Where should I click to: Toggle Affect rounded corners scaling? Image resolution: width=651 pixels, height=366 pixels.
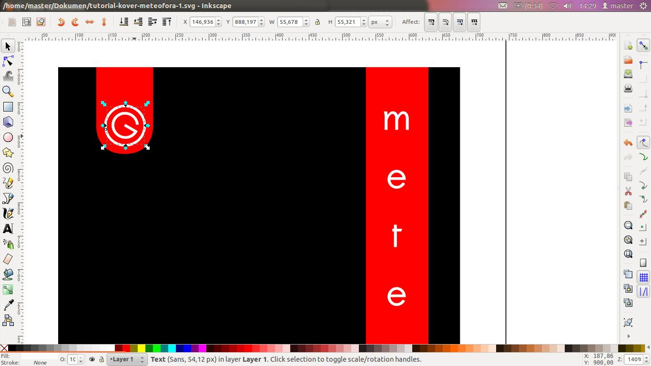pos(446,22)
